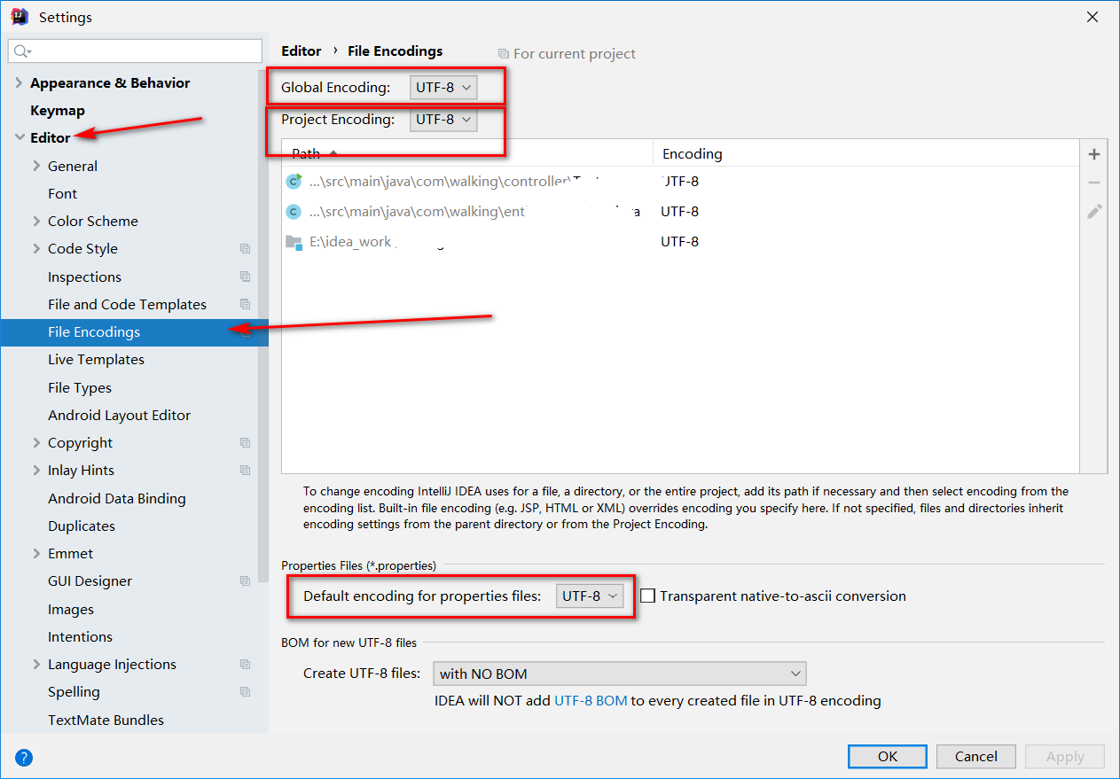Click project-level icon beside File and Code Templates

click(246, 304)
